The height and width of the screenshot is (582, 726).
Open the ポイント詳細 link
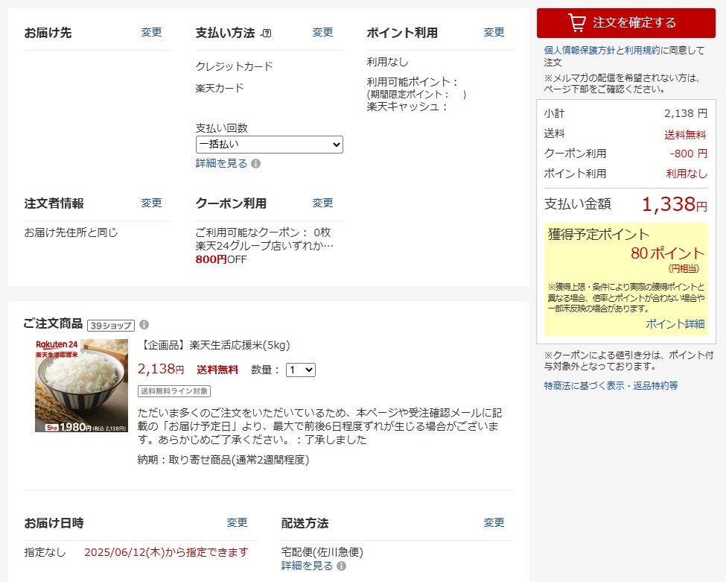675,324
